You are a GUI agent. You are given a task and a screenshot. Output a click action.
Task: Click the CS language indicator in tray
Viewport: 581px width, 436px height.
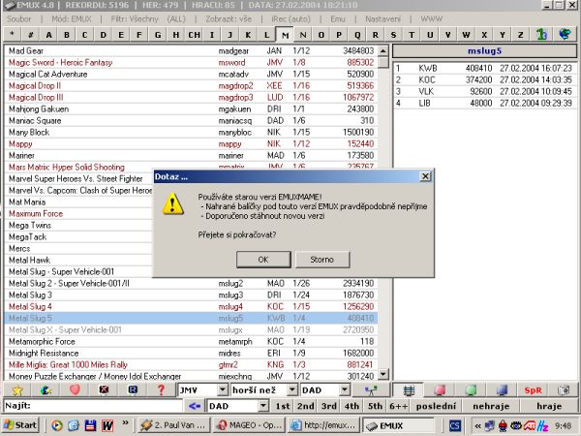pyautogui.click(x=455, y=425)
